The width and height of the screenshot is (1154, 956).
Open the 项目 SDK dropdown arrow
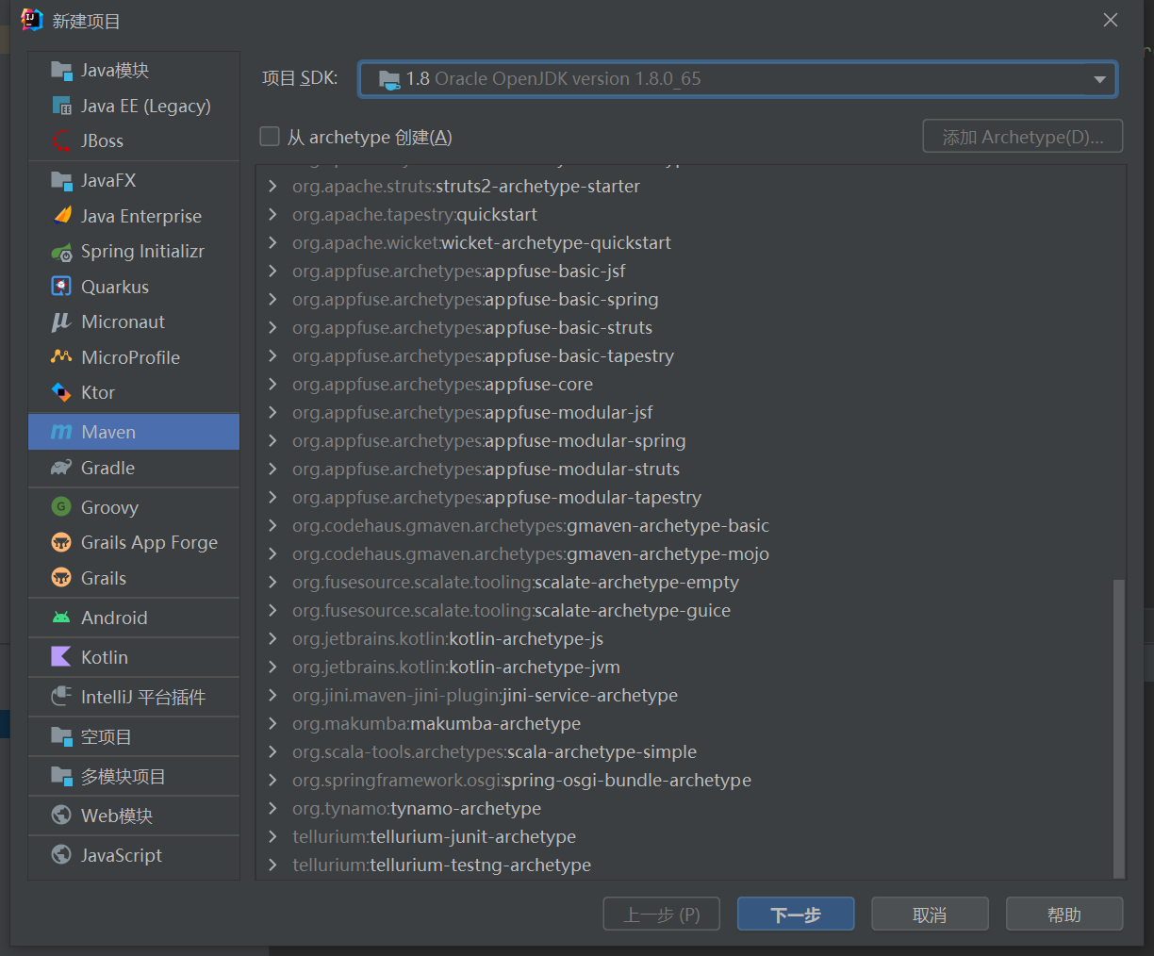(x=1099, y=79)
